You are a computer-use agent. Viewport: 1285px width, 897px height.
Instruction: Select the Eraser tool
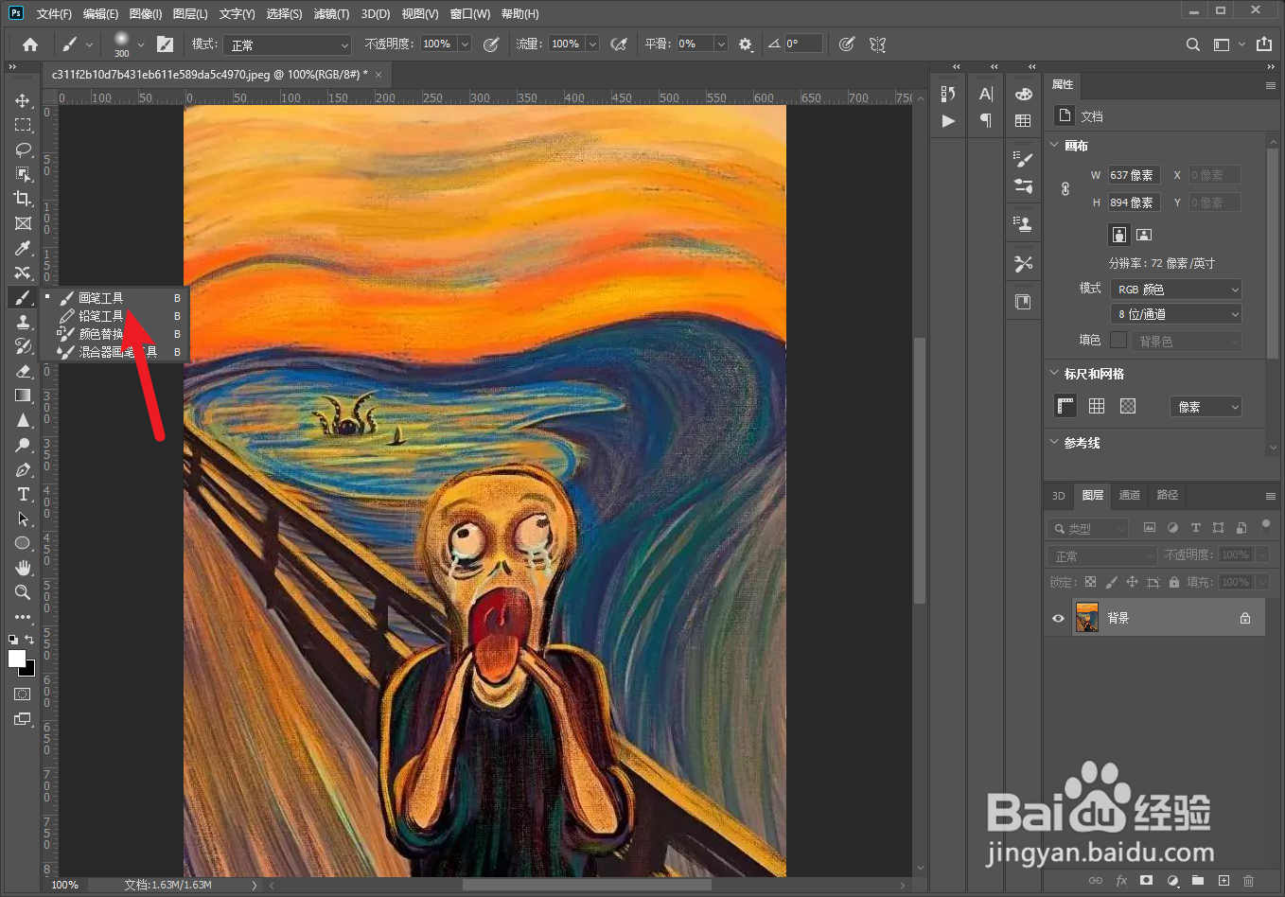coord(23,371)
